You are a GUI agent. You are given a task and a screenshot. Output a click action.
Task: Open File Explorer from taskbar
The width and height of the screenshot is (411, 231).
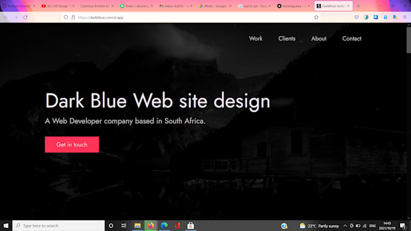pos(138,226)
